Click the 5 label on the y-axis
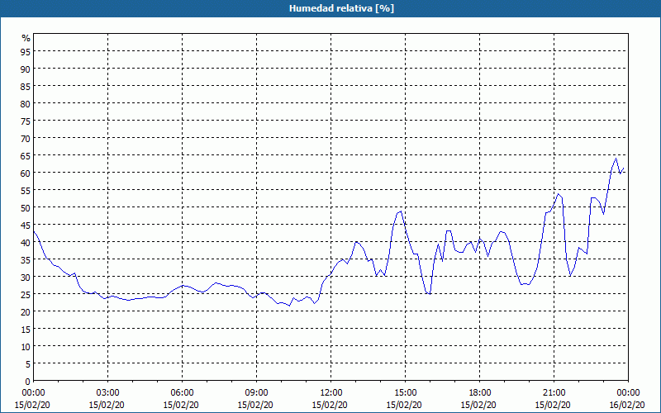This screenshot has height=413, width=661. 28,363
